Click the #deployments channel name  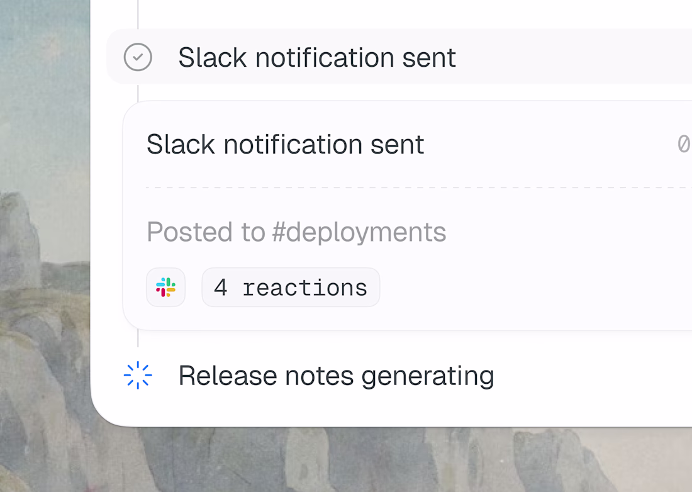pyautogui.click(x=359, y=232)
